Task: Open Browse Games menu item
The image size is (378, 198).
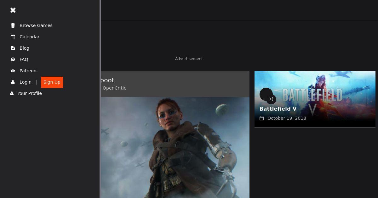Action: [36, 25]
